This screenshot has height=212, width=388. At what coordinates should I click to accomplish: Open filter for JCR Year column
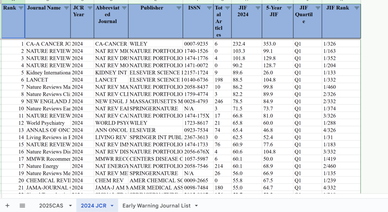click(x=90, y=8)
